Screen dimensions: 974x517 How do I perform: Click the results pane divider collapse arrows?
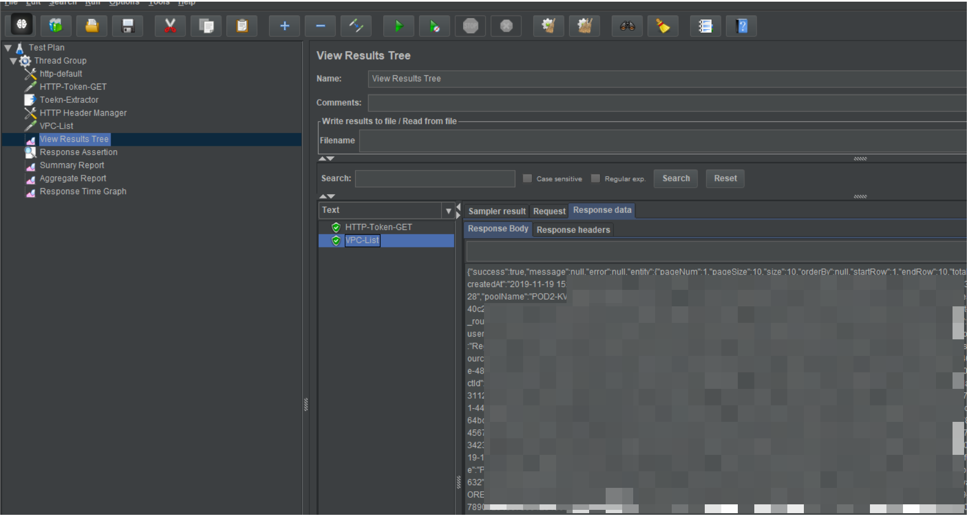tap(458, 210)
